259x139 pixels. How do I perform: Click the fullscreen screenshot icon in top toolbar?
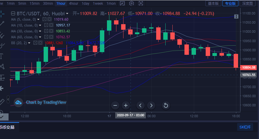click(x=141, y=4)
